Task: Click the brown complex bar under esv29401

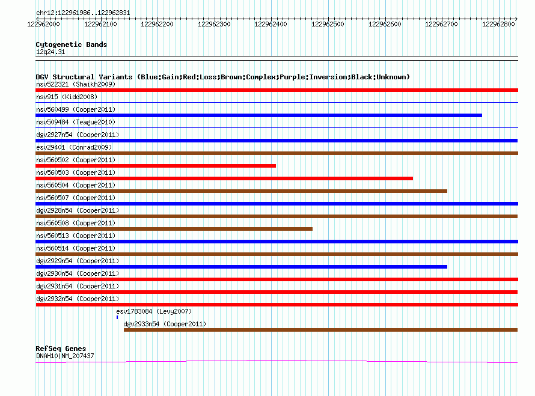Action: [277, 153]
